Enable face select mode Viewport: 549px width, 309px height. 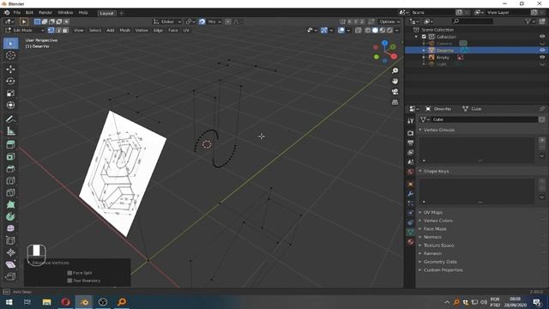click(x=65, y=31)
